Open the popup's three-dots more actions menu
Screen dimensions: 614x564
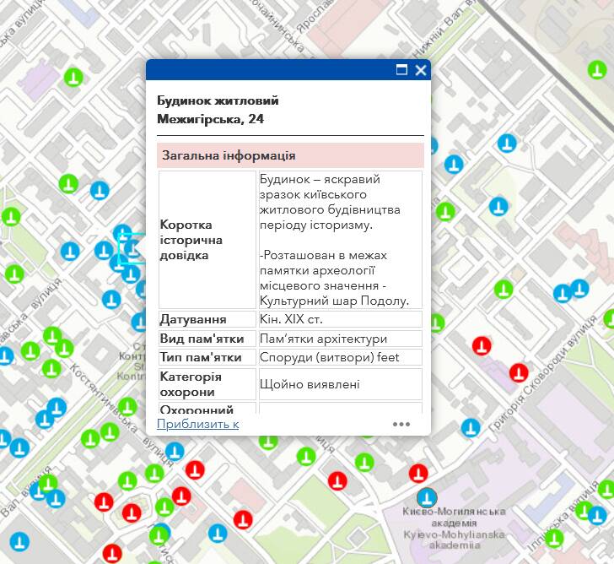click(401, 424)
